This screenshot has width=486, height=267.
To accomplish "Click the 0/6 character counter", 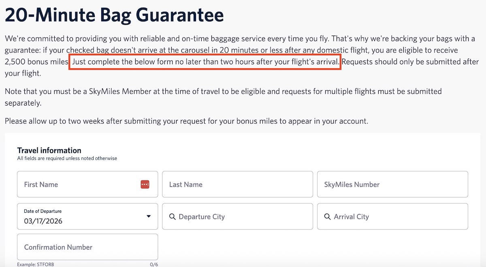I will (x=153, y=265).
